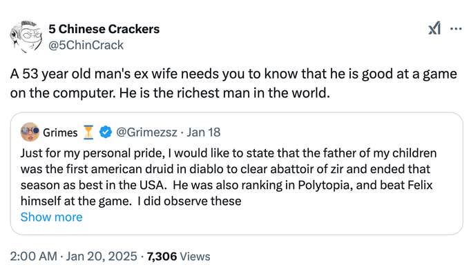Open the tweet's more options ellipsis menu
Image resolution: width=471 pixels, height=276 pixels.
(x=456, y=30)
